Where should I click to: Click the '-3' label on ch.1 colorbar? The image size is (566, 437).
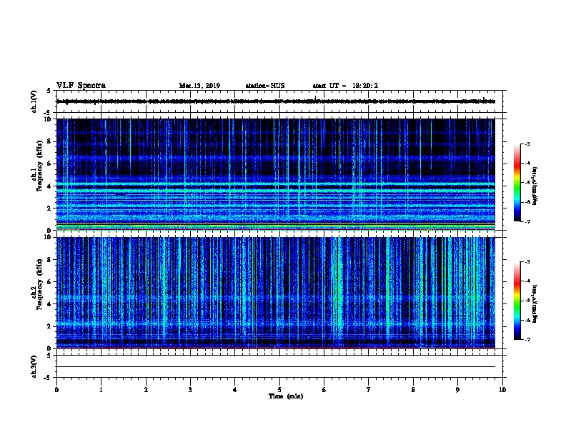coord(527,144)
